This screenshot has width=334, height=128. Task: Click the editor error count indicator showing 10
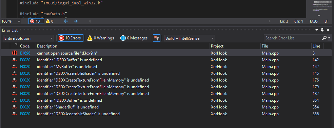pyautogui.click(x=36, y=21)
